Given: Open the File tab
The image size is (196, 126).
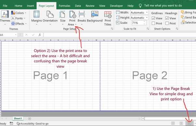Looking at the screenshot, I should point(5,6).
